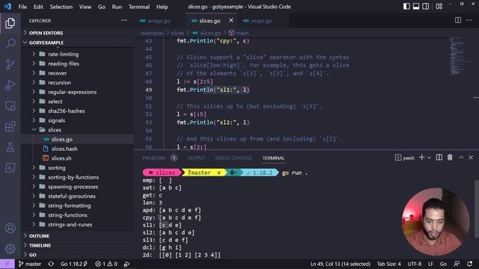The image size is (479, 269).
Task: Expand the OUTLINE section
Action: pos(39,236)
